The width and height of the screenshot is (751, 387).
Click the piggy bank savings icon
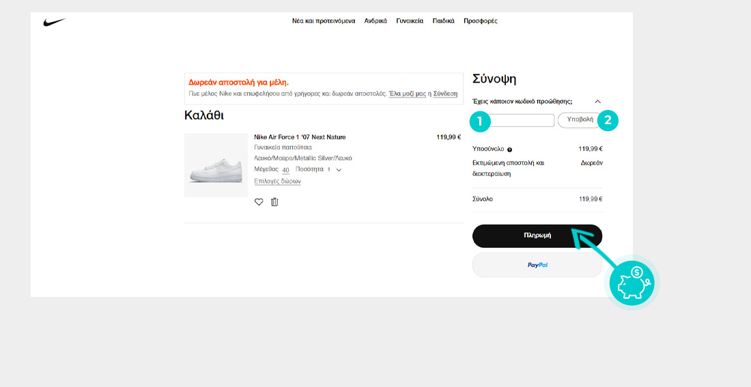[632, 281]
